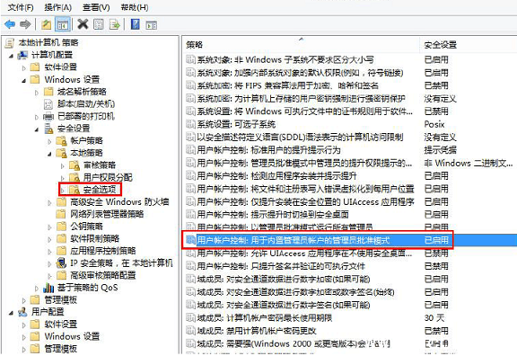517x356 pixels.
Task: Collapse the 本地策略 node
Action: tap(49, 154)
